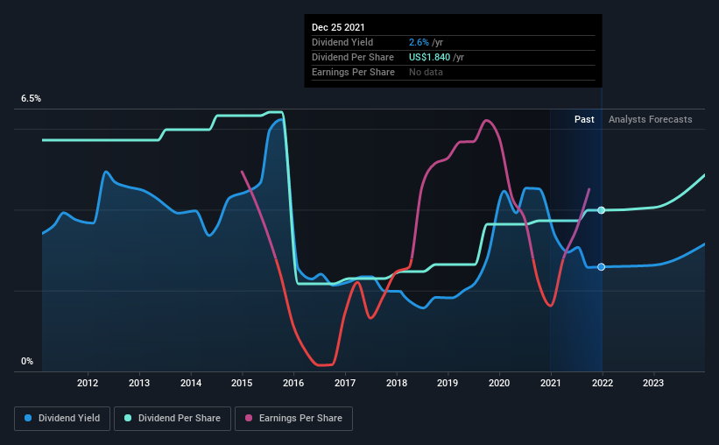
Task: Click the 2015 axis year label
Action: [x=242, y=383]
